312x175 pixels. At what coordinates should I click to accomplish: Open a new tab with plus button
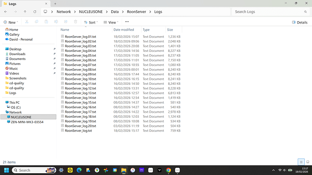55,4
